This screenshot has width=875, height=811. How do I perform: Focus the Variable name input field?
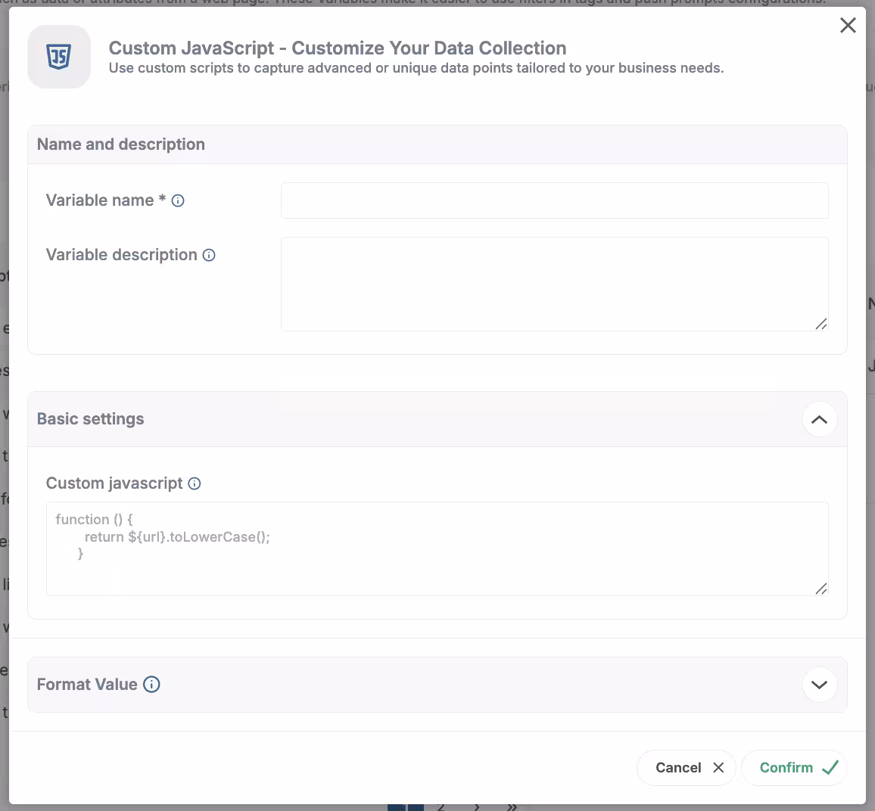(554, 200)
